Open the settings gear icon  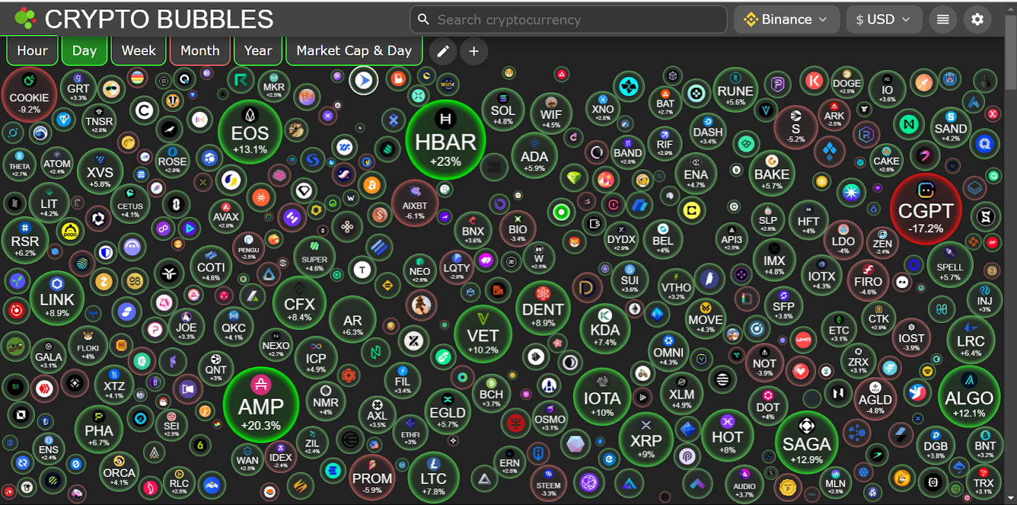[978, 20]
